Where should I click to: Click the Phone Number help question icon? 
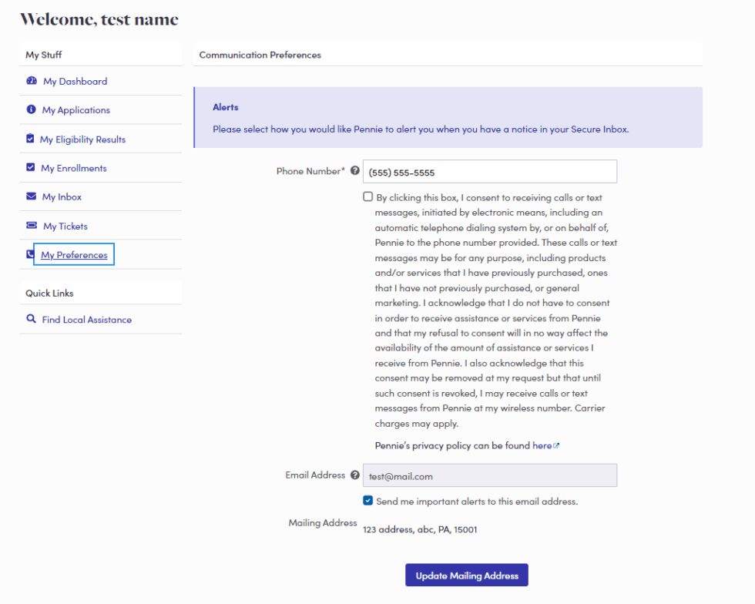pyautogui.click(x=355, y=171)
